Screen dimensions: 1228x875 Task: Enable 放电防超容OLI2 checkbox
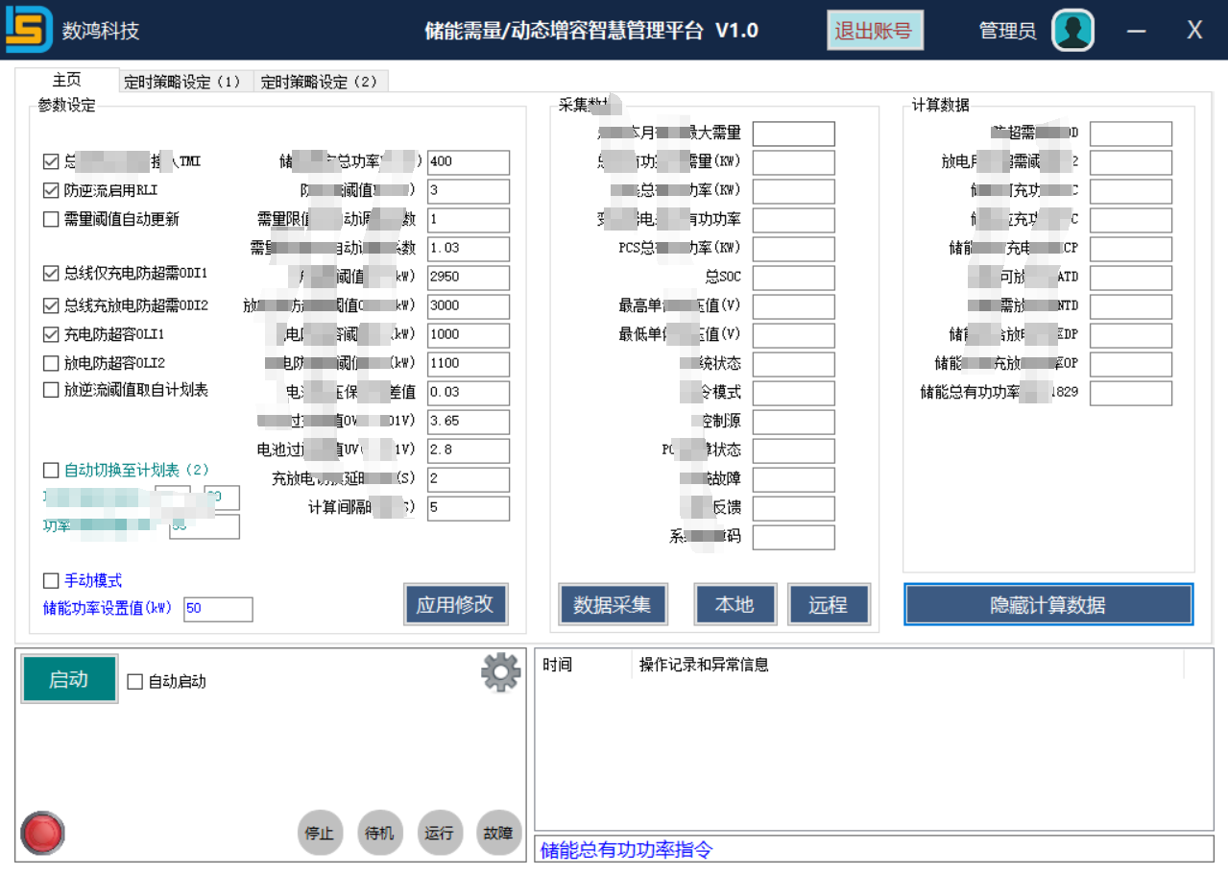pyautogui.click(x=52, y=364)
